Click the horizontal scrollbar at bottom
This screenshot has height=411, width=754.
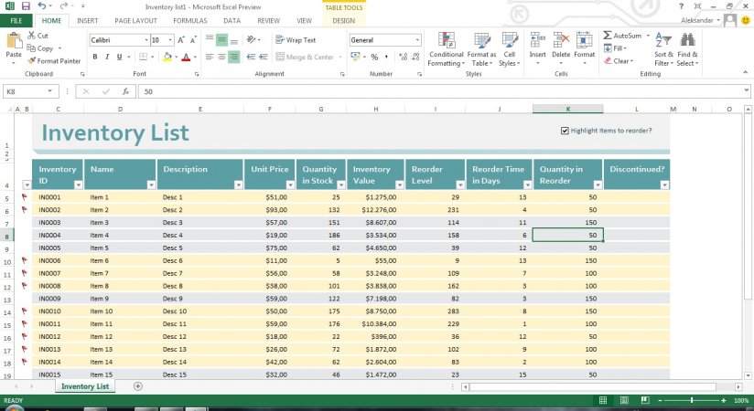pos(601,386)
